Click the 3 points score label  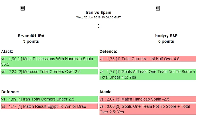pos(31,41)
